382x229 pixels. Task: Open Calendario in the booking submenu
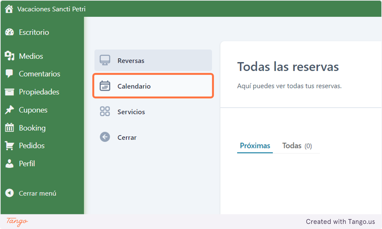(x=153, y=86)
